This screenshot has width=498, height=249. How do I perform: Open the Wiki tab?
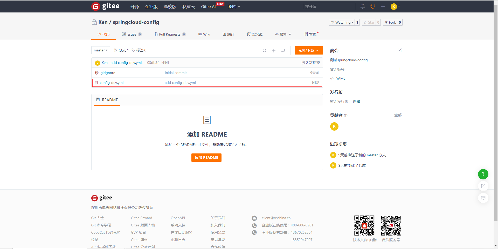coord(204,34)
